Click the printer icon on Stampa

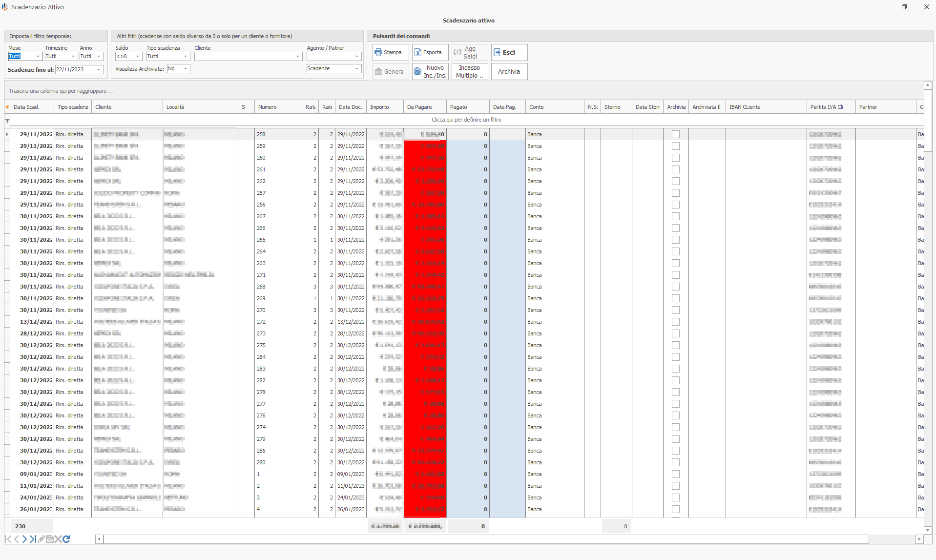378,52
